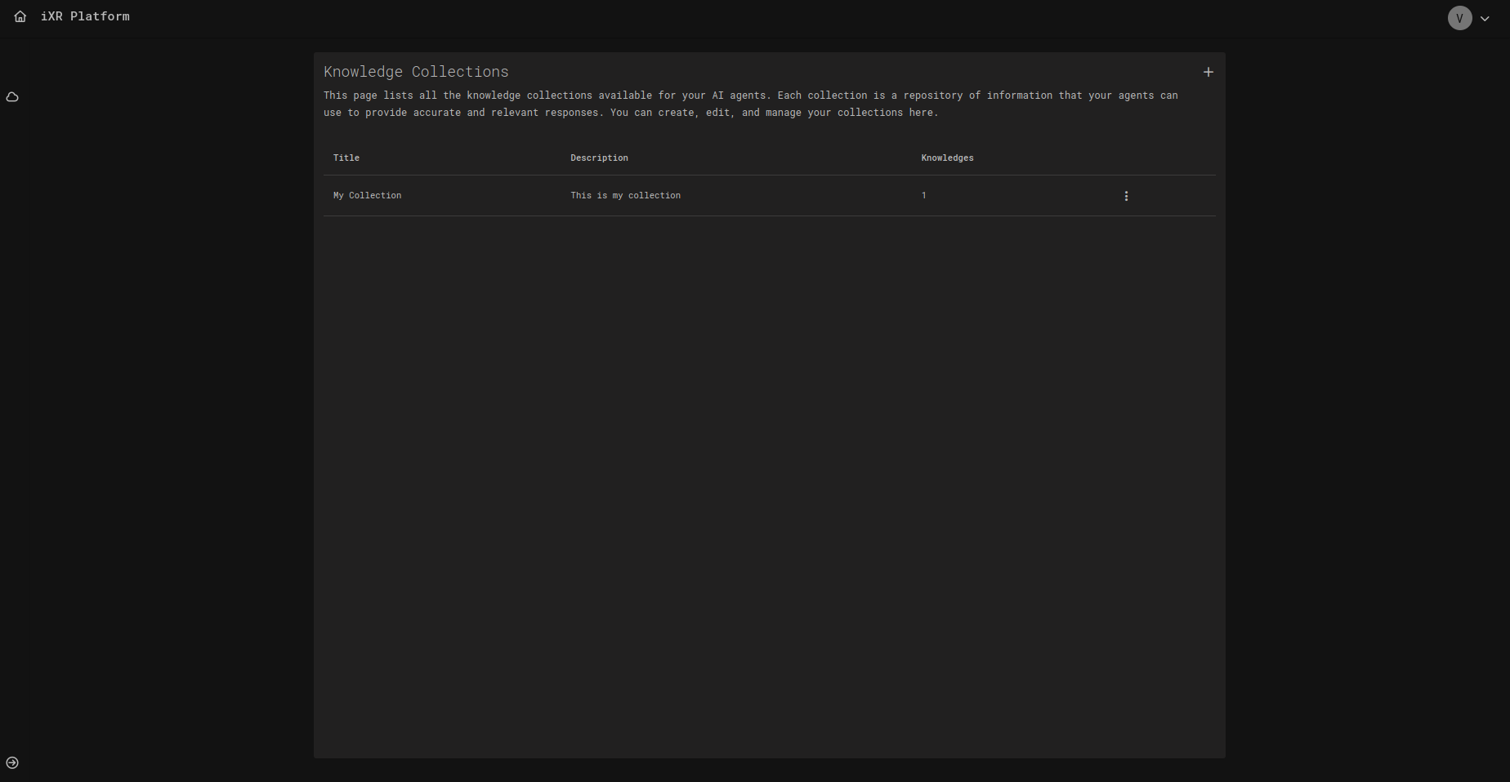1510x782 pixels.
Task: Click the Knowledges count of 1
Action: click(924, 195)
